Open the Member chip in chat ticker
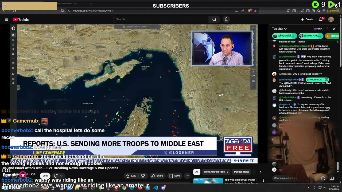342x192 pixels. coord(332,36)
